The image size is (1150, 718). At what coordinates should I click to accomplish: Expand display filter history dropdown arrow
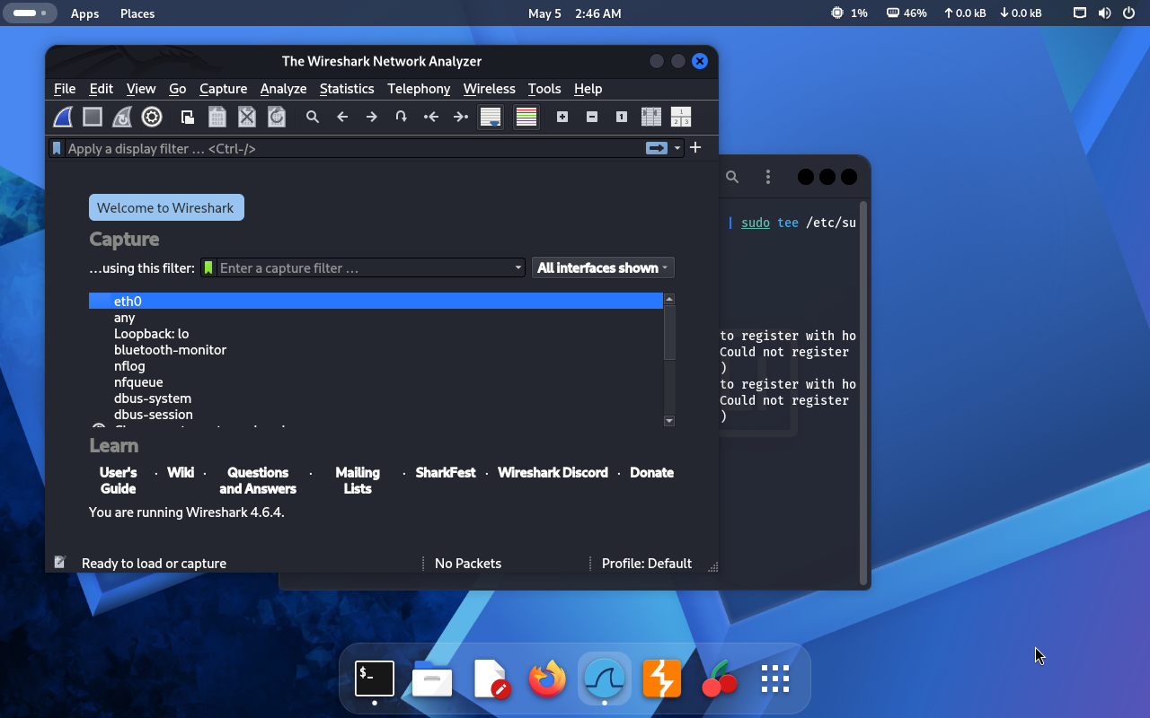(677, 148)
